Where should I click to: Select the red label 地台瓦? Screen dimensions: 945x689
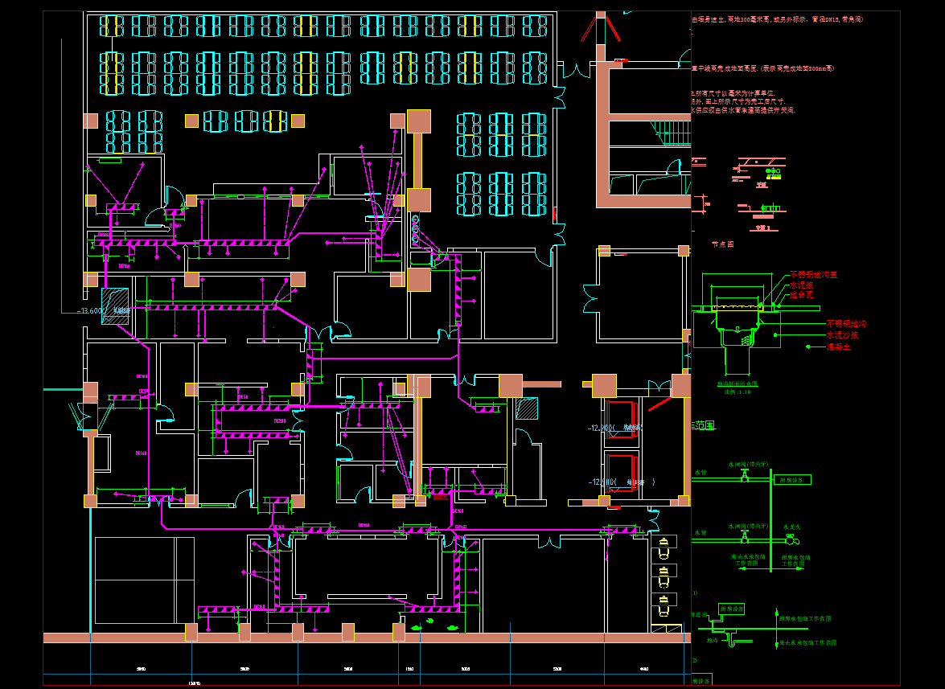tap(800, 295)
